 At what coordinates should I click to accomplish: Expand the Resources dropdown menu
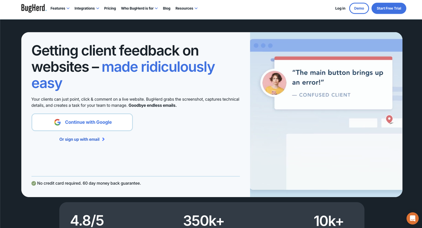click(186, 8)
